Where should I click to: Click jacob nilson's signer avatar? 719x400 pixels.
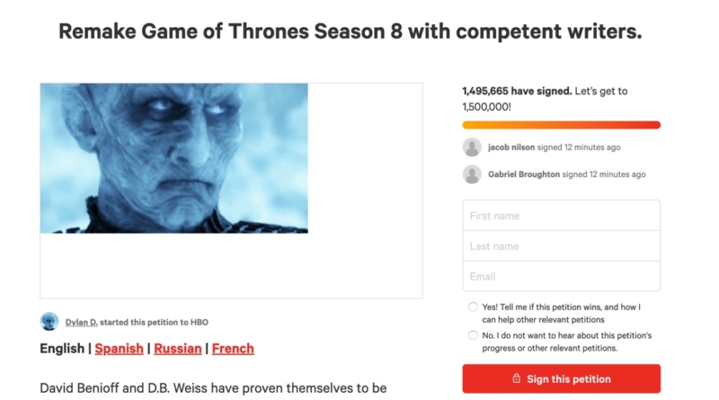tap(472, 147)
